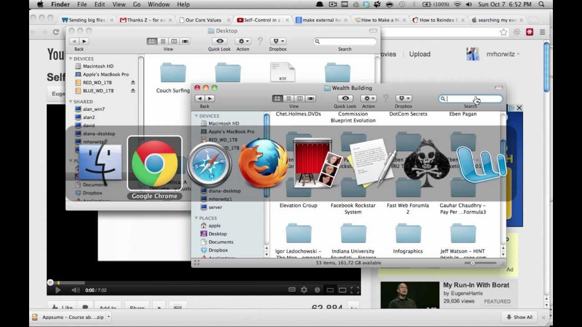Collapse DEVICES section in Wealth Building sidebar

coord(196,116)
